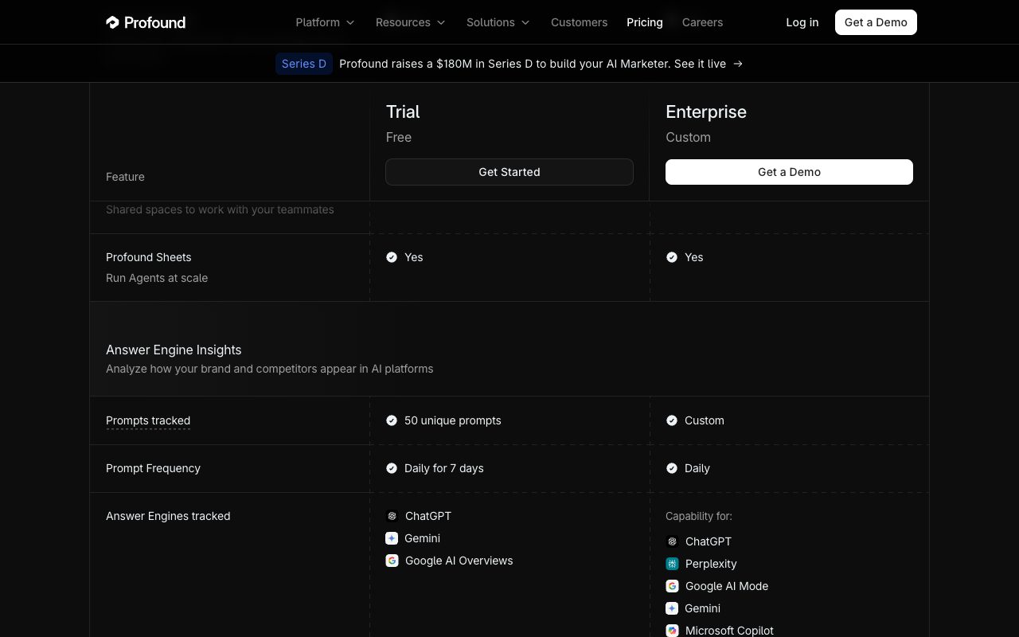Click the 'Answer Engines tracked' row label
The image size is (1019, 637).
(x=168, y=516)
